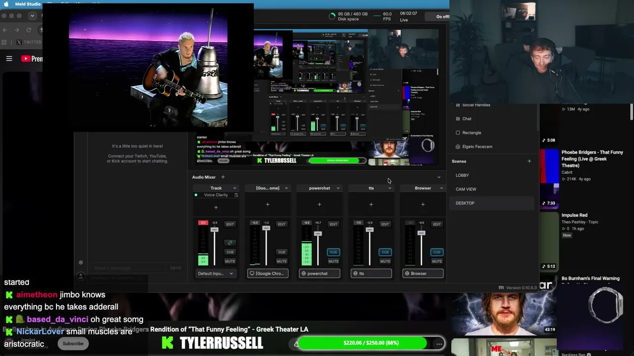This screenshot has height=356, width=634.
Task: Click EDIT on the powerchat channel
Action: [x=333, y=224]
